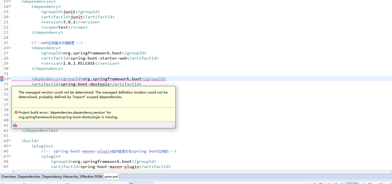Switch to the Overview tab
Screen dimensions: 392x184
pos(9,177)
